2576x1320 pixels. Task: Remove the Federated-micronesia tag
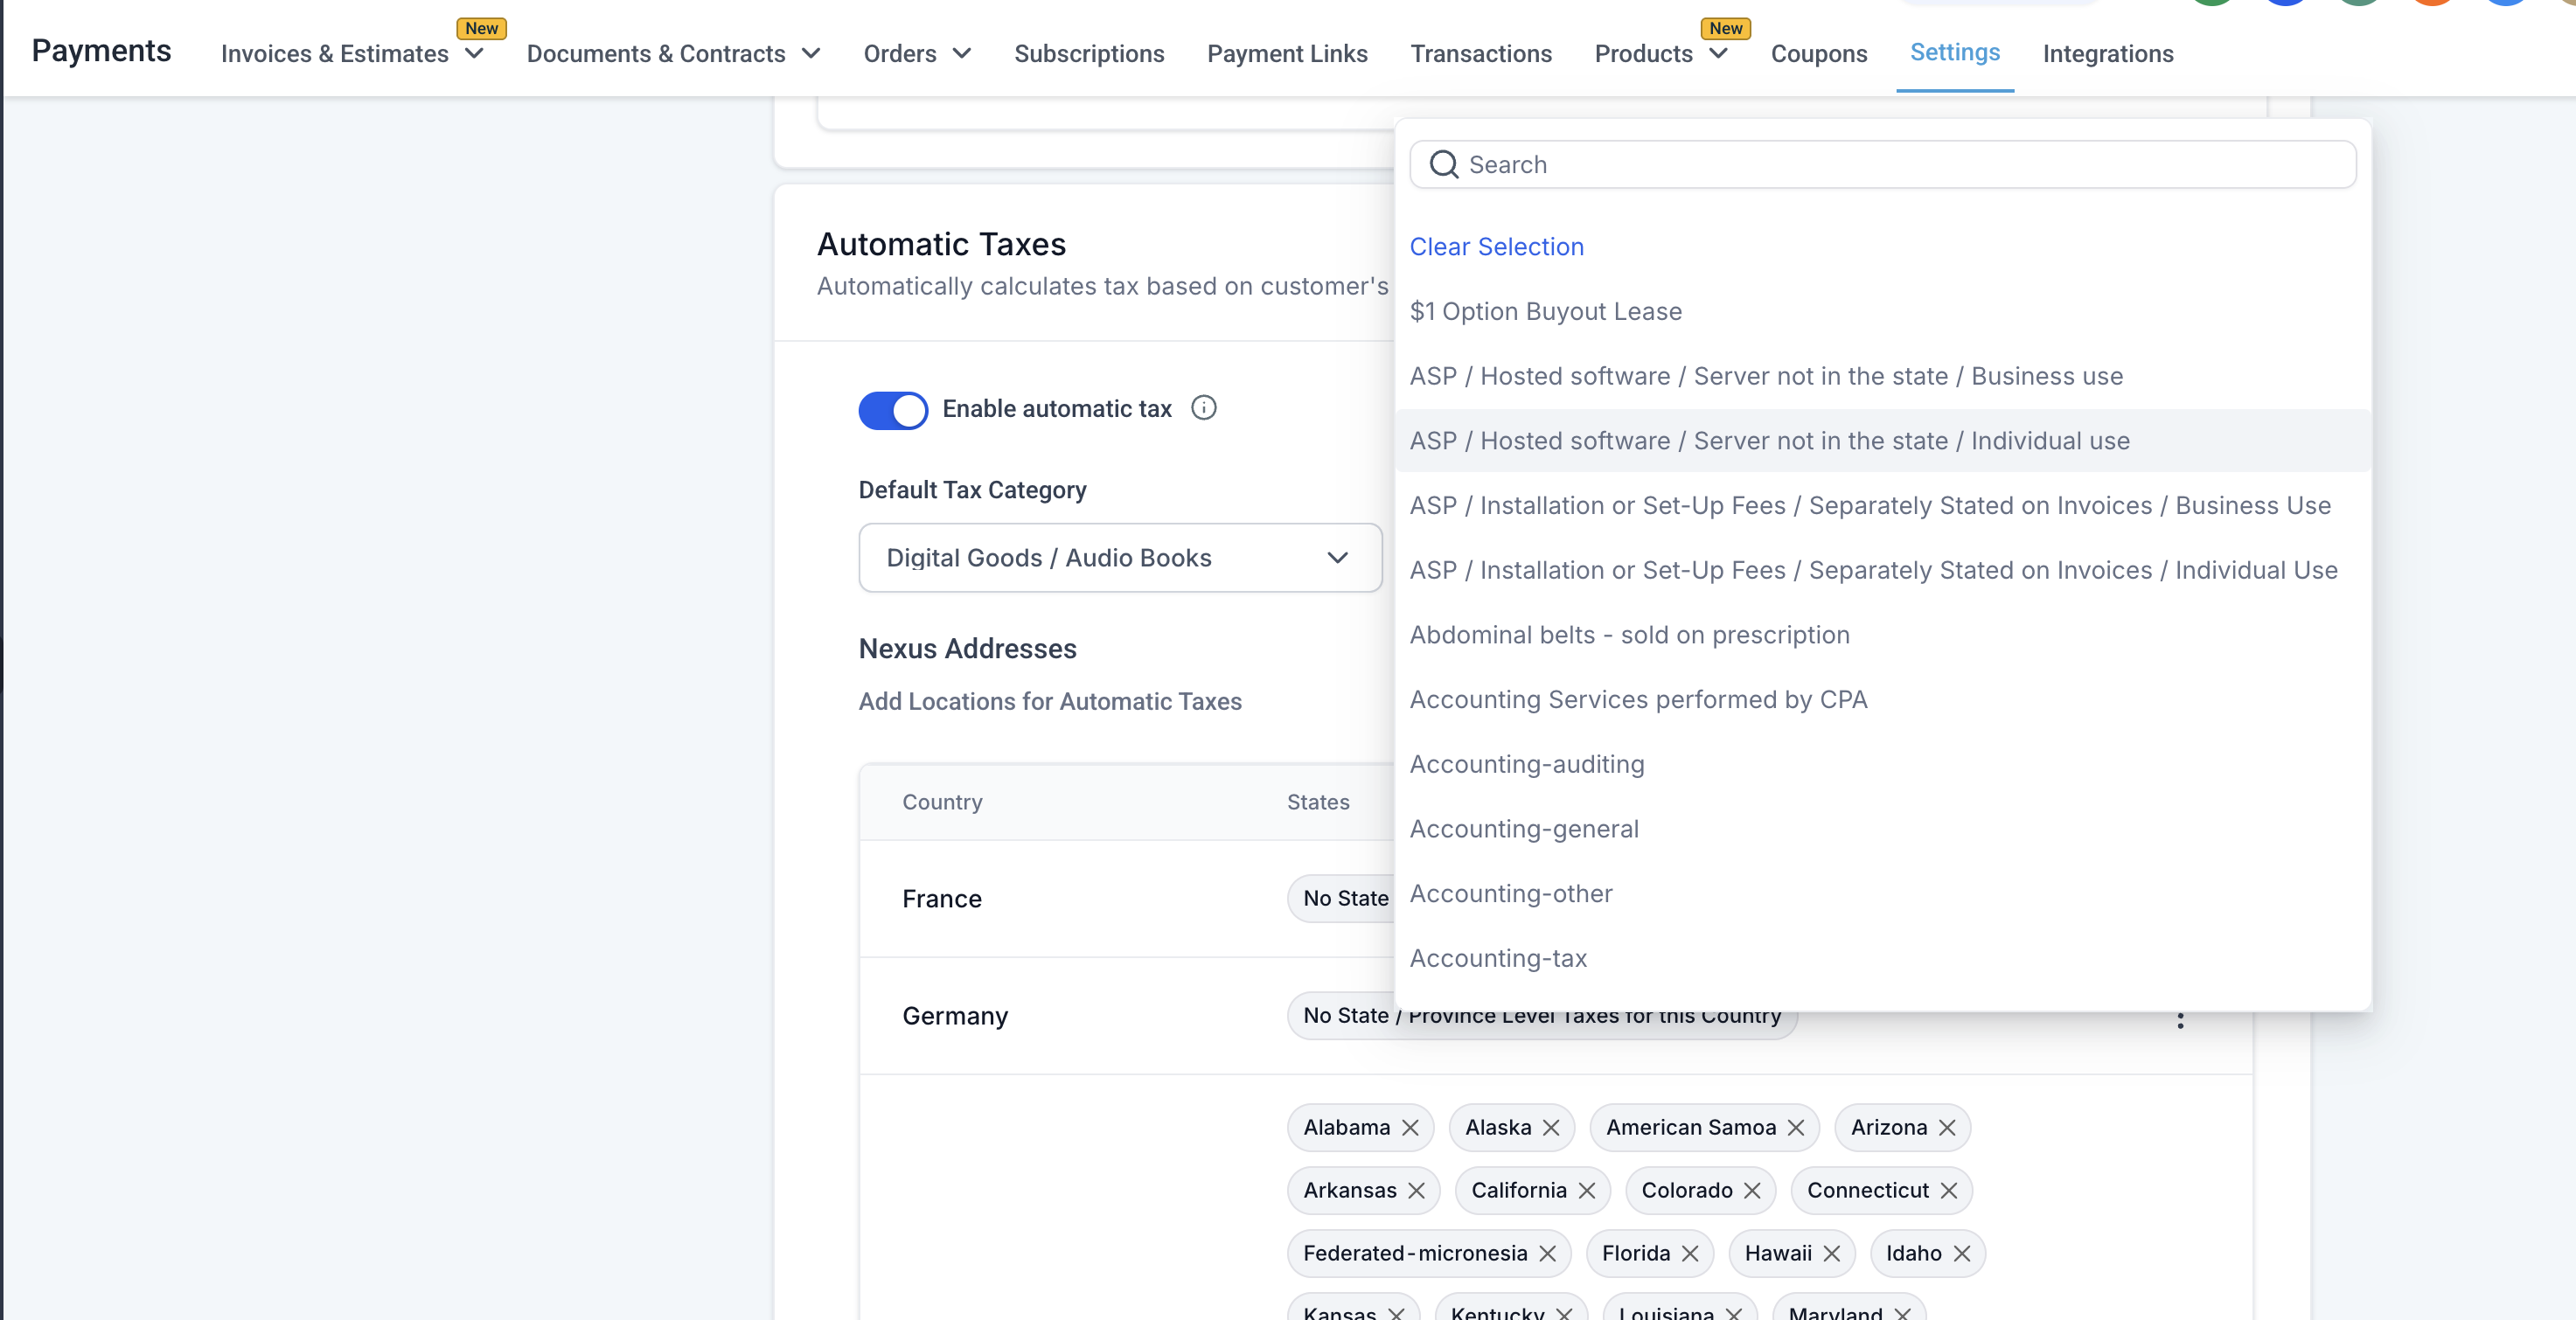coord(1548,1254)
